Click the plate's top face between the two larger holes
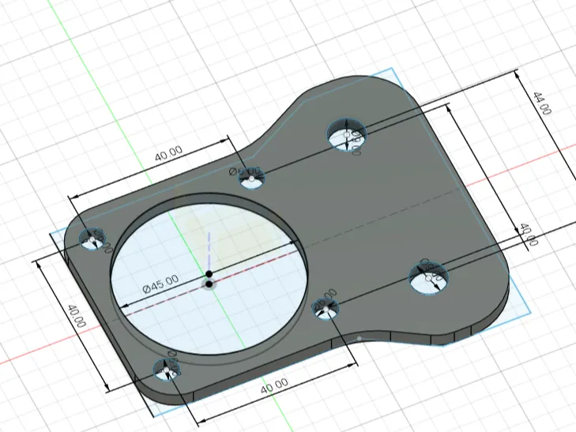Screen dimensions: 576x432 [390, 205]
